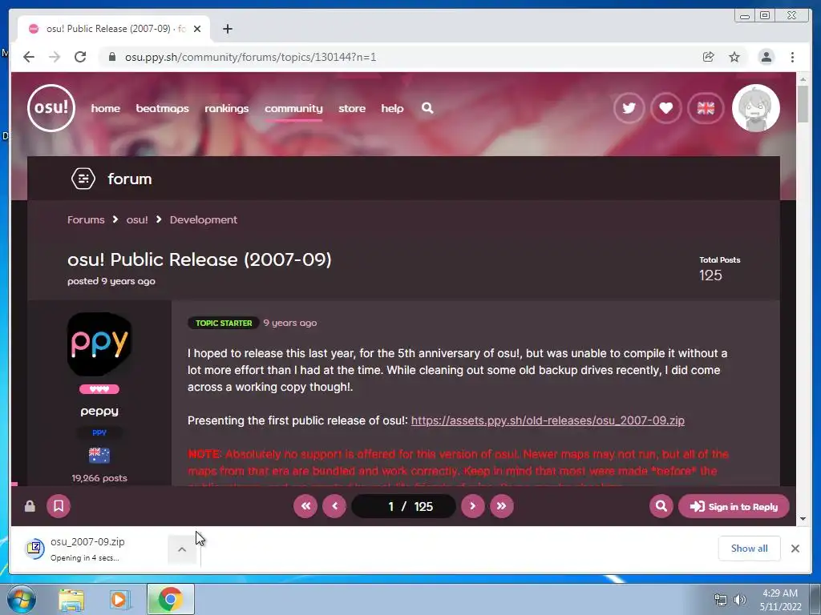Bookmark this tab with star
Image resolution: width=821 pixels, height=615 pixels.
pos(734,57)
